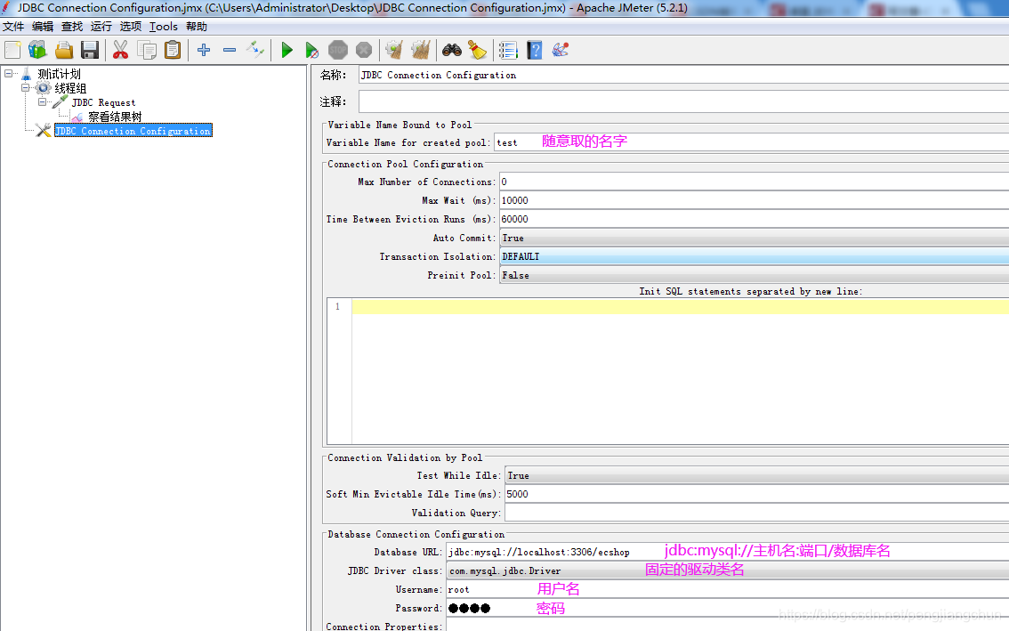Viewport: 1009px width, 631px height.
Task: Click the Shutdown test icon
Action: (364, 50)
